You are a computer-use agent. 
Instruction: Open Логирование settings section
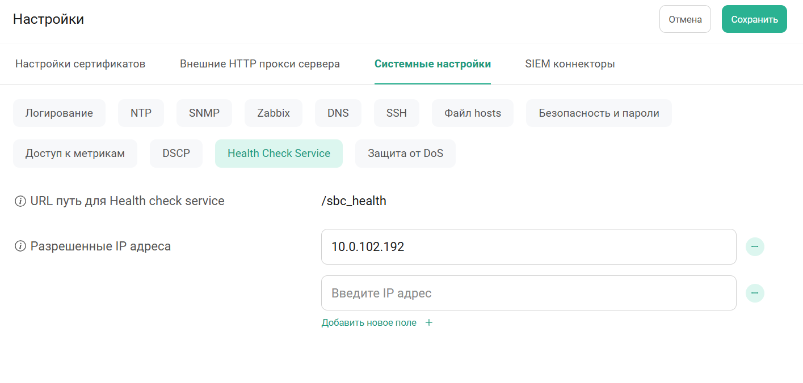pos(59,113)
